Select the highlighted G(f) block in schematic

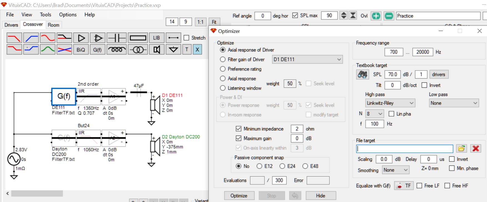pos(64,97)
